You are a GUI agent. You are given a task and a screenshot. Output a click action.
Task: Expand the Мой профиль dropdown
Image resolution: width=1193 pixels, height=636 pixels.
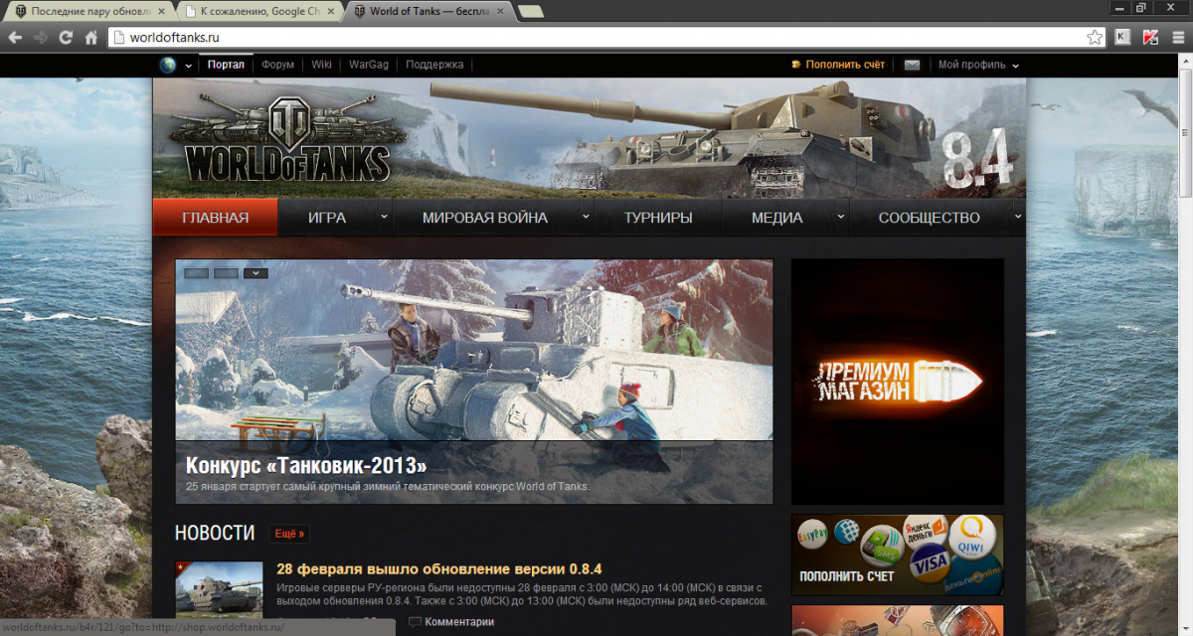pos(1015,67)
